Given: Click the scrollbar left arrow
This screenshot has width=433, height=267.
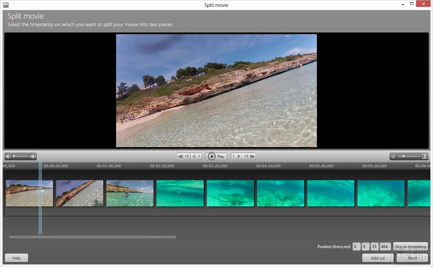Looking at the screenshot, I should point(5,237).
